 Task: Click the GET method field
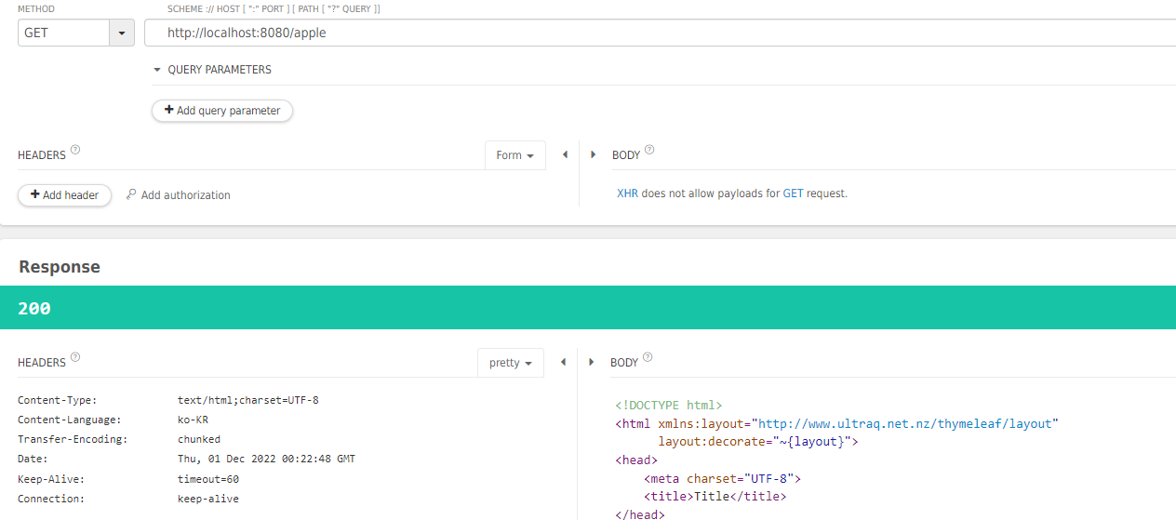(63, 33)
